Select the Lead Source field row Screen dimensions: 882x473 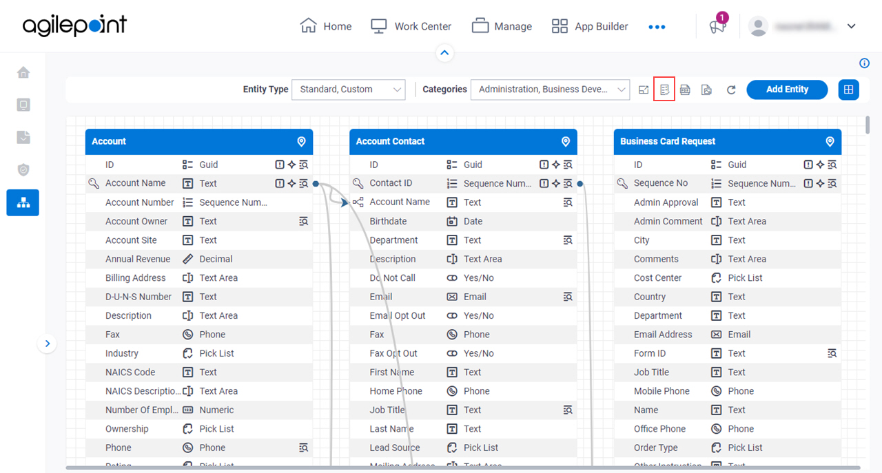(x=463, y=448)
